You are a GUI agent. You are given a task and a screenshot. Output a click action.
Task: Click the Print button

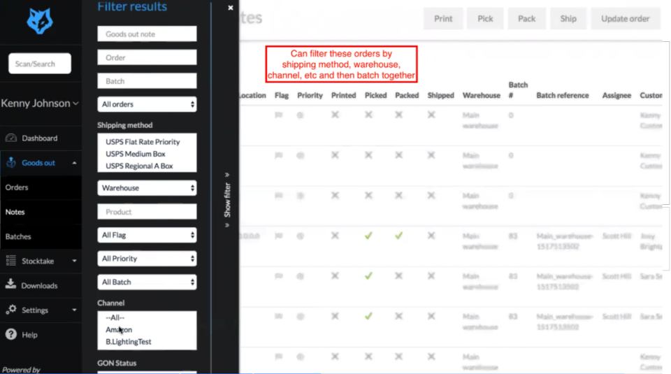[x=443, y=18]
